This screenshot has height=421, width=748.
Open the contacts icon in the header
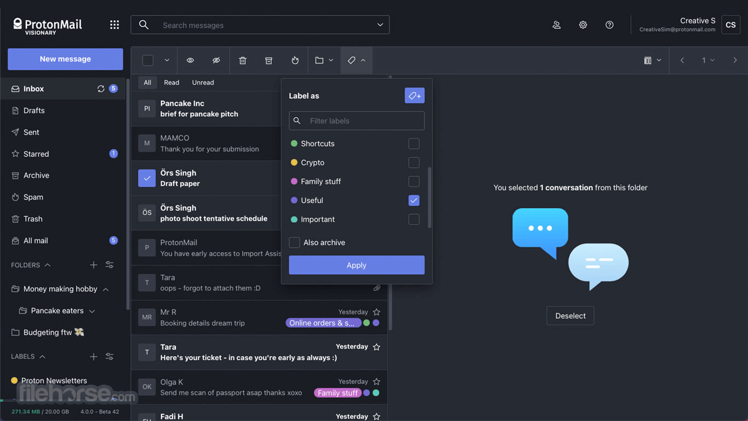pos(556,25)
